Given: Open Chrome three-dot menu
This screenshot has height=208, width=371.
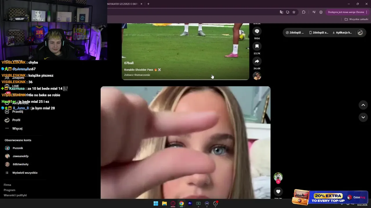Looking at the screenshot, I should (367, 12).
